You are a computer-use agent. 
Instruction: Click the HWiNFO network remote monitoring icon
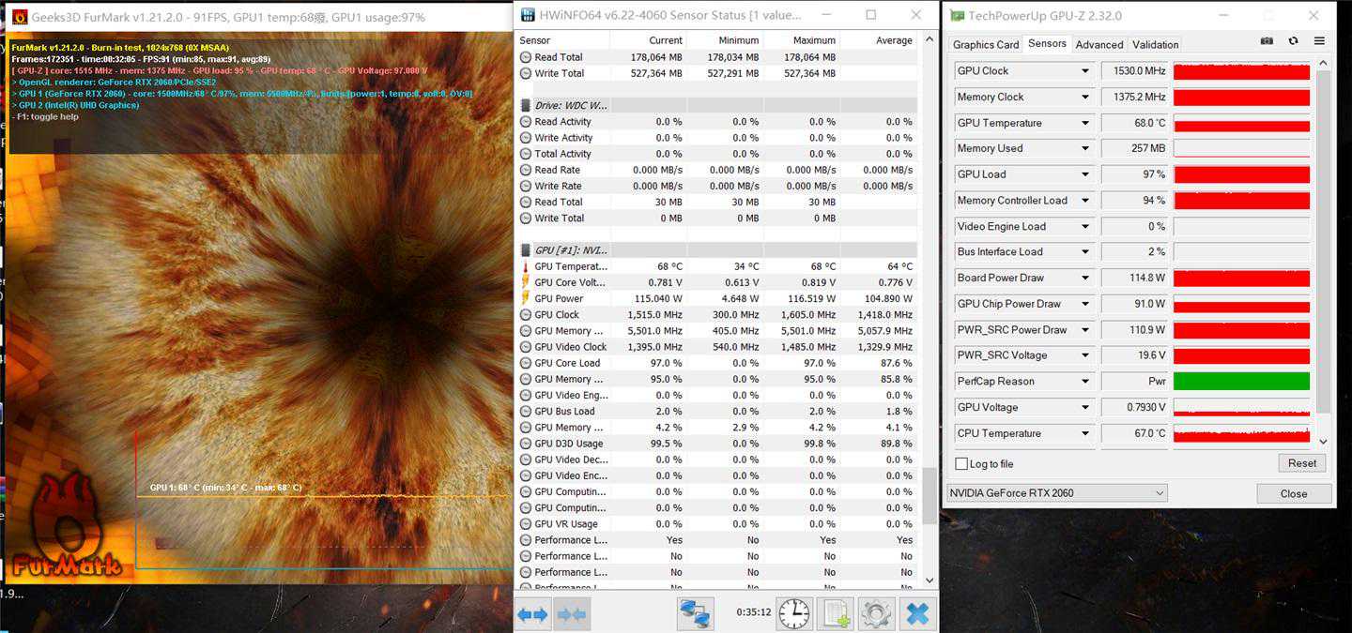(695, 614)
